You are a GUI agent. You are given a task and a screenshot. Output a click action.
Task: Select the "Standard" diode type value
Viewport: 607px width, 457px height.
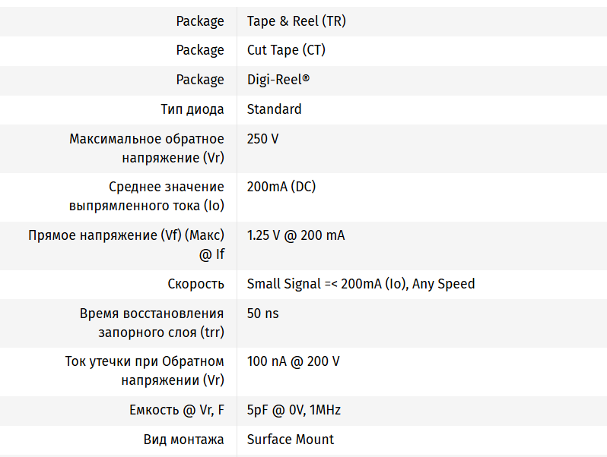[x=274, y=109]
